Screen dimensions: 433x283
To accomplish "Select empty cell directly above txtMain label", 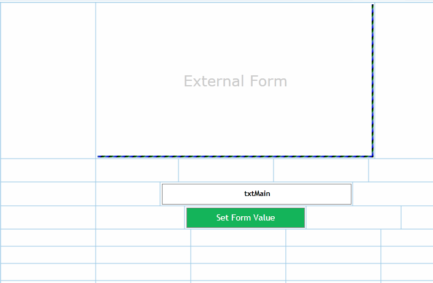I will coord(226,170).
